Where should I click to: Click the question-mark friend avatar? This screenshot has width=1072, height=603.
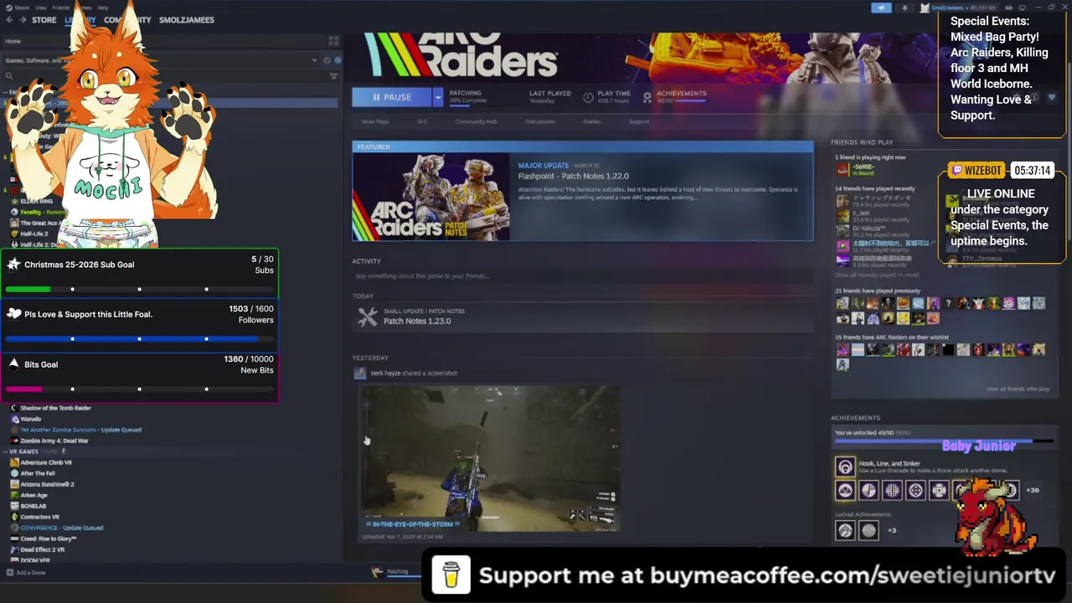pos(948,303)
